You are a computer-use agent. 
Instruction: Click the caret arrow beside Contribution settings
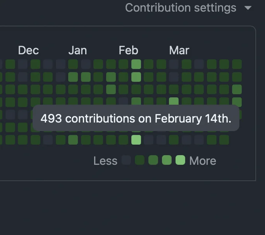(248, 8)
